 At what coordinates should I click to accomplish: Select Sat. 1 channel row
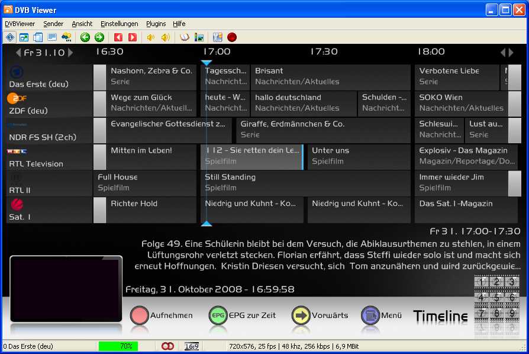49,210
